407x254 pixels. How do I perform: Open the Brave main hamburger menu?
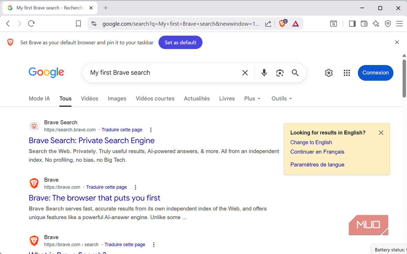coord(399,24)
